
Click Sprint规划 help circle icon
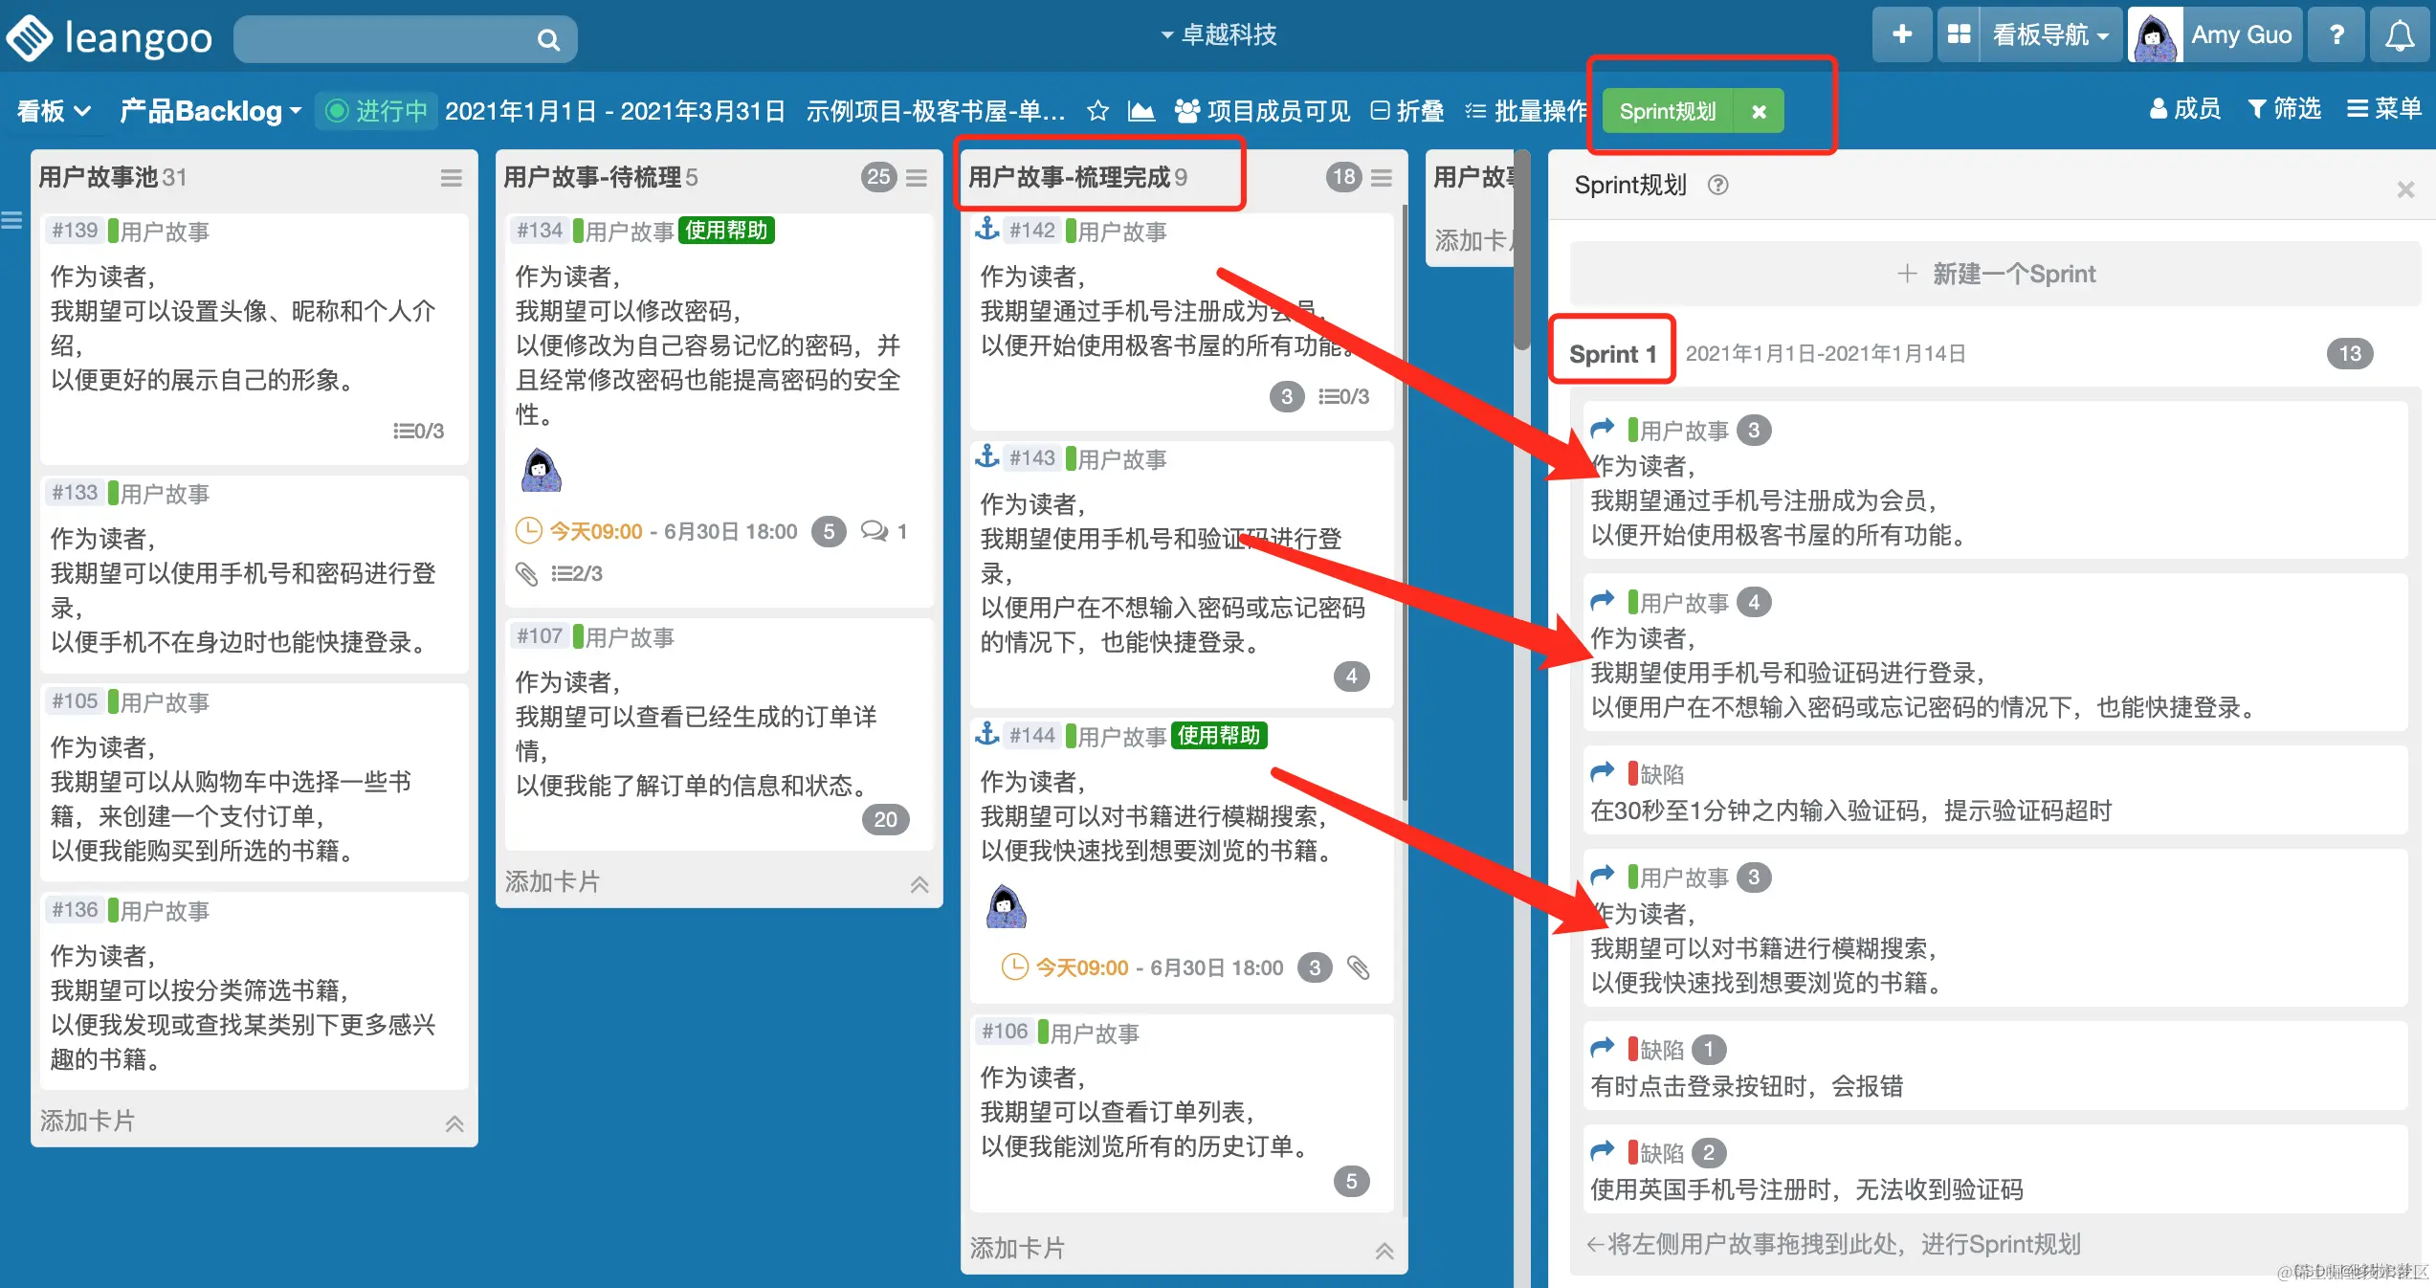click(x=1717, y=185)
